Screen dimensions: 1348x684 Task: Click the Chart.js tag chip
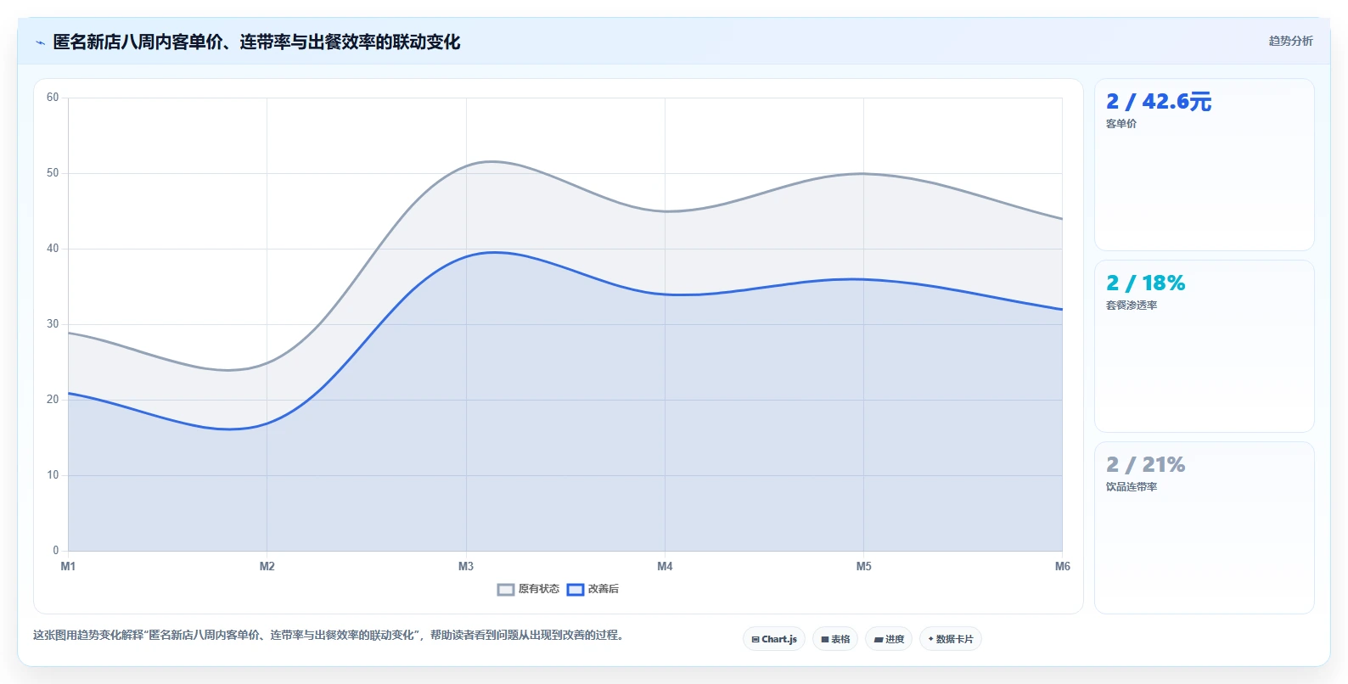[774, 639]
